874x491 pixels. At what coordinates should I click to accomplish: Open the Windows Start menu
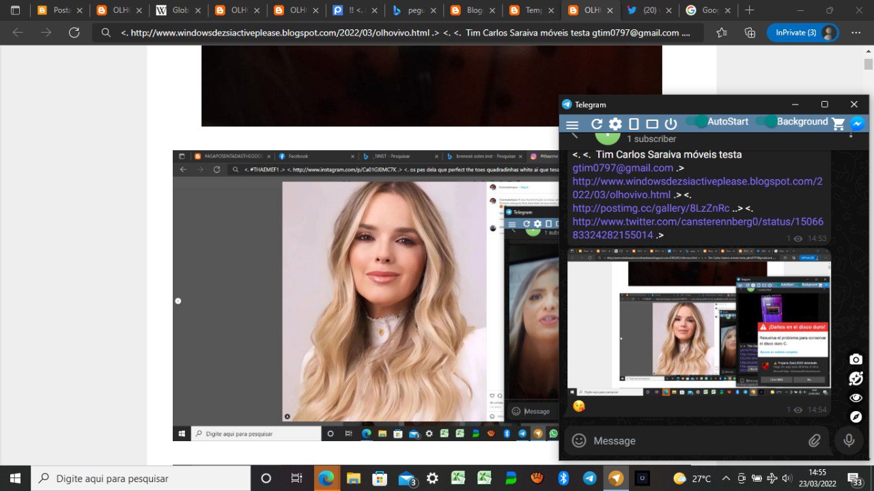15,478
